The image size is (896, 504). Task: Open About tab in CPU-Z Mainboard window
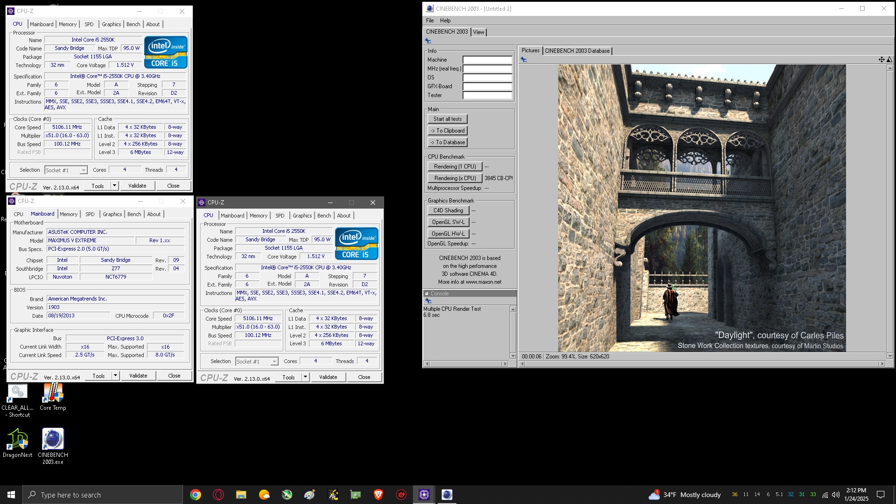tap(154, 214)
